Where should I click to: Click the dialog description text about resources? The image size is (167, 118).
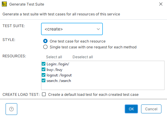coord(61,14)
